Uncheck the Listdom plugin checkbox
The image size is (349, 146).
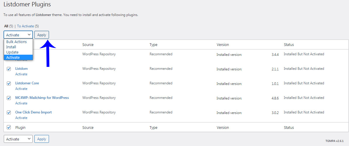click(x=9, y=69)
